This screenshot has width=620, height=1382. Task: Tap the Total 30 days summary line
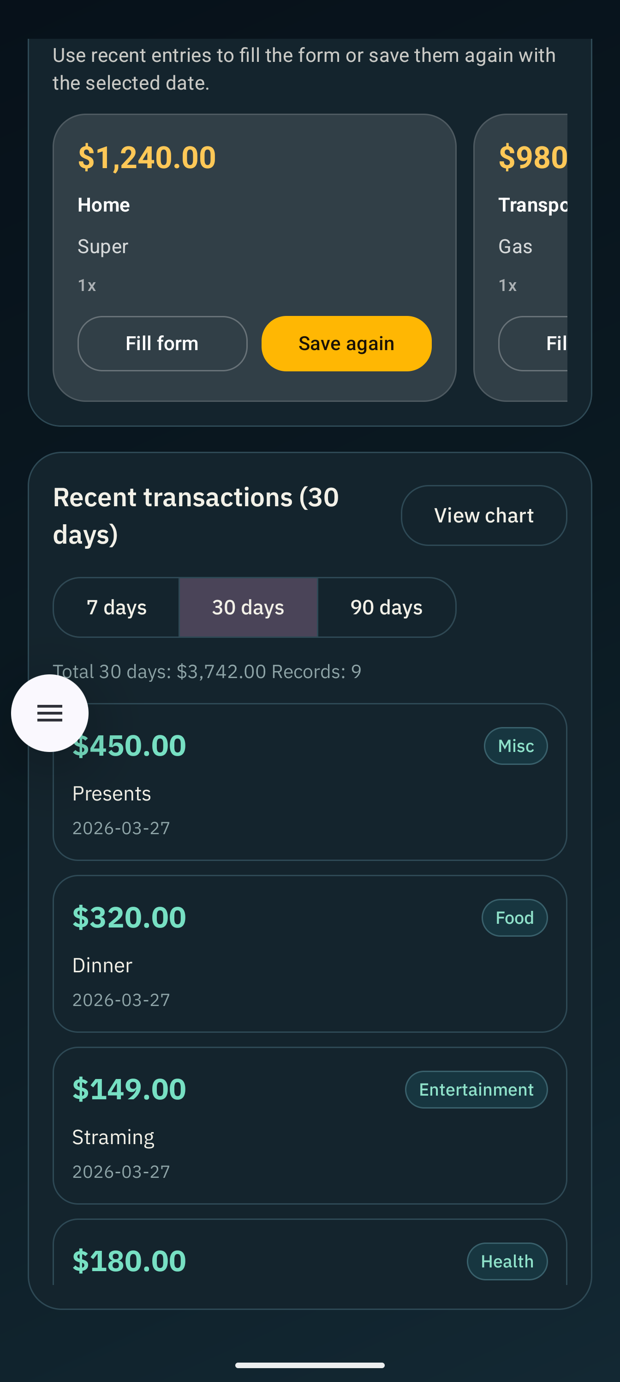pos(207,671)
